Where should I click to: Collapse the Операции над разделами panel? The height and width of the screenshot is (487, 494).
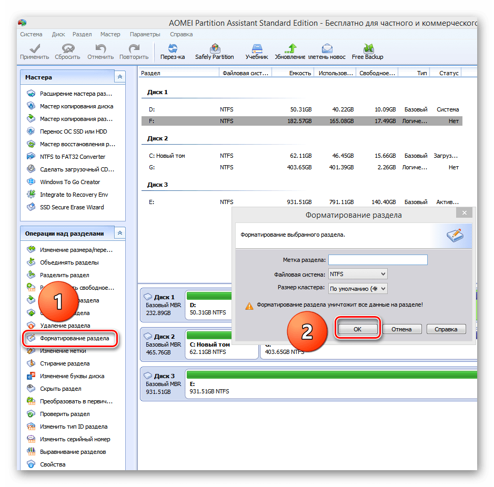click(x=120, y=233)
